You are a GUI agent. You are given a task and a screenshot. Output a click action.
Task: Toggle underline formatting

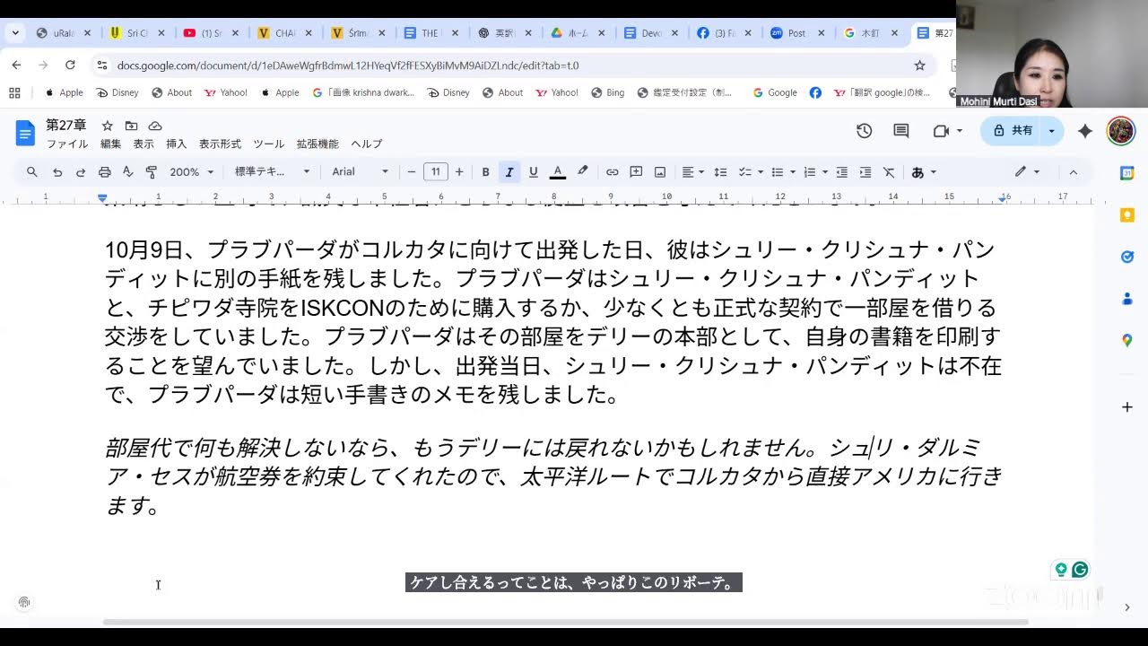tap(533, 172)
